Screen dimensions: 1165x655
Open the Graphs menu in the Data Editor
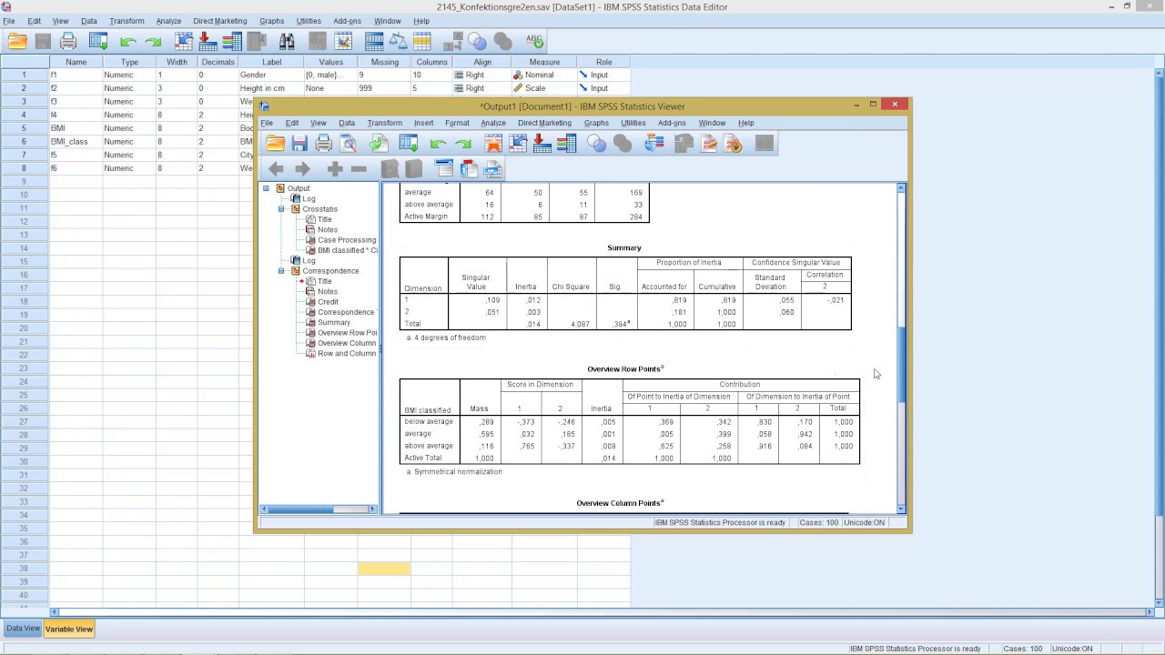pyautogui.click(x=271, y=21)
